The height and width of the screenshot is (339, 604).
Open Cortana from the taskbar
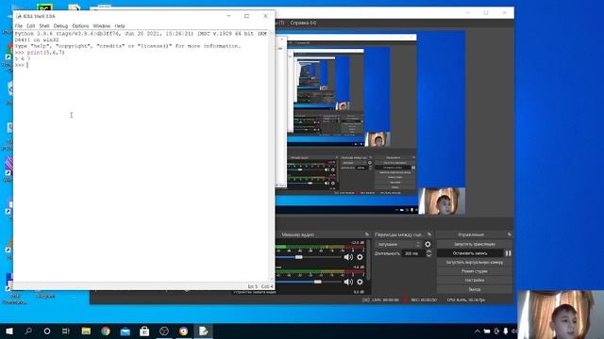click(47, 331)
